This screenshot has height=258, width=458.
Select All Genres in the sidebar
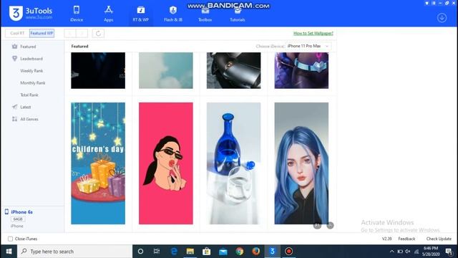point(29,119)
